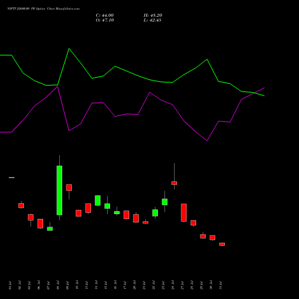Viewport: 299px width, 299px height.
Task: Click the '08 Jul' date axis label
Action: pos(58,285)
